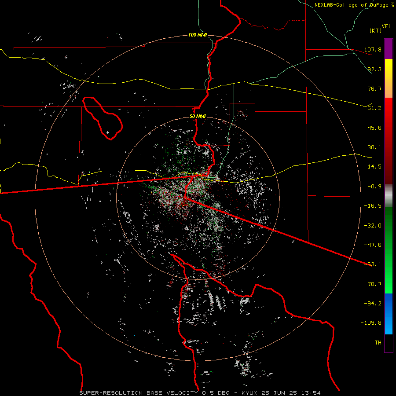The height and width of the screenshot is (396, 396).
Task: Click the 76.7 legend value
Action: tap(374, 88)
